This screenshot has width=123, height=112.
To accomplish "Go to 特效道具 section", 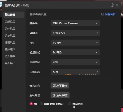I will point(10,49).
